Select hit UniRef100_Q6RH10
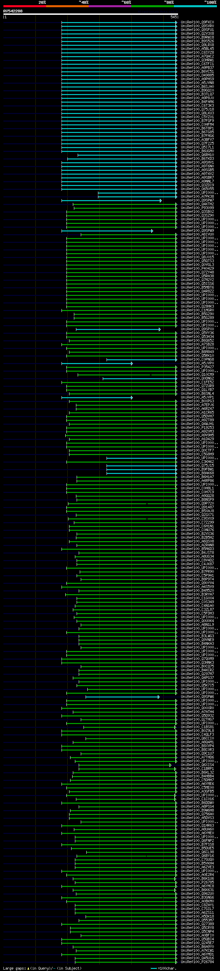220x971 pixels. tap(197, 155)
